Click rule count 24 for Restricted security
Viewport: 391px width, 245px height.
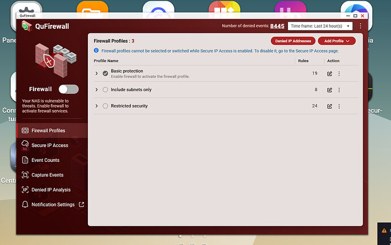314,106
